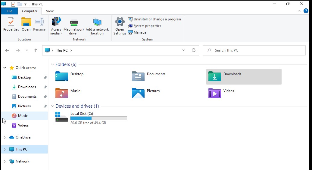This screenshot has height=170, width=312.
Task: Select the Pictures folder icon in Folders
Action: click(x=138, y=93)
